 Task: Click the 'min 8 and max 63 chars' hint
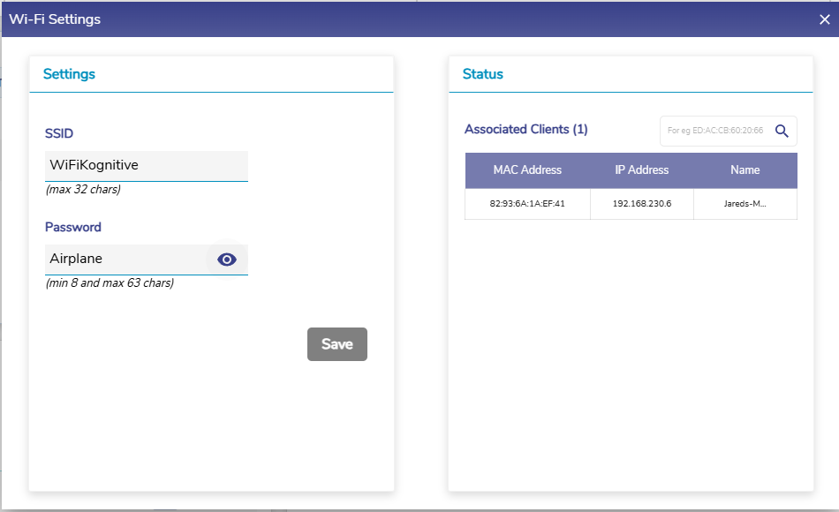click(110, 283)
